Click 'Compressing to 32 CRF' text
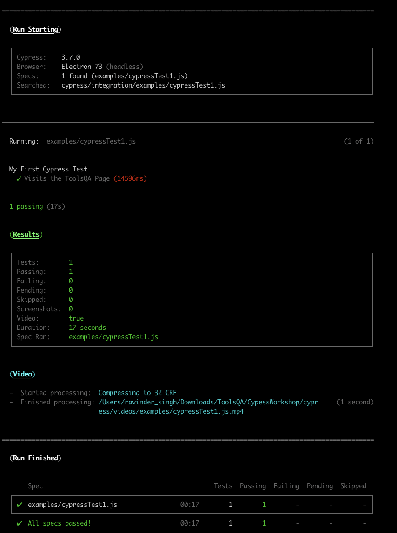Image resolution: width=397 pixels, height=533 pixels. (138, 393)
